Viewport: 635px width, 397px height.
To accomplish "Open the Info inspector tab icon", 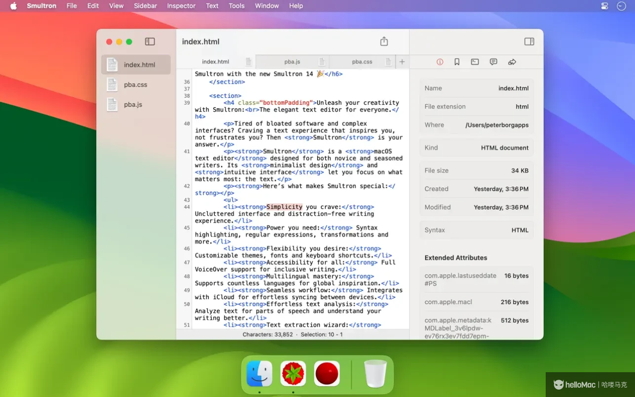I will (440, 62).
